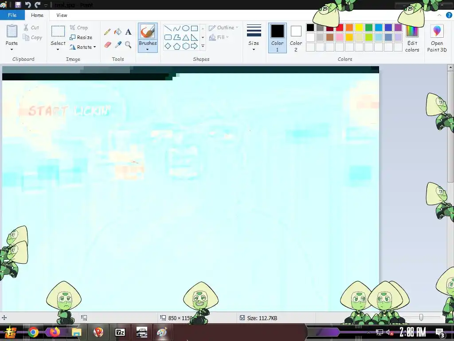
Task: Adjust the zoom slider handle
Action: click(x=421, y=317)
